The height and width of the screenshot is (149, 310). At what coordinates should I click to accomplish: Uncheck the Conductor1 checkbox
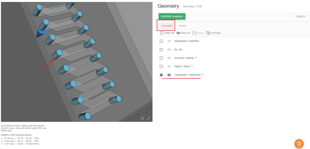(161, 75)
